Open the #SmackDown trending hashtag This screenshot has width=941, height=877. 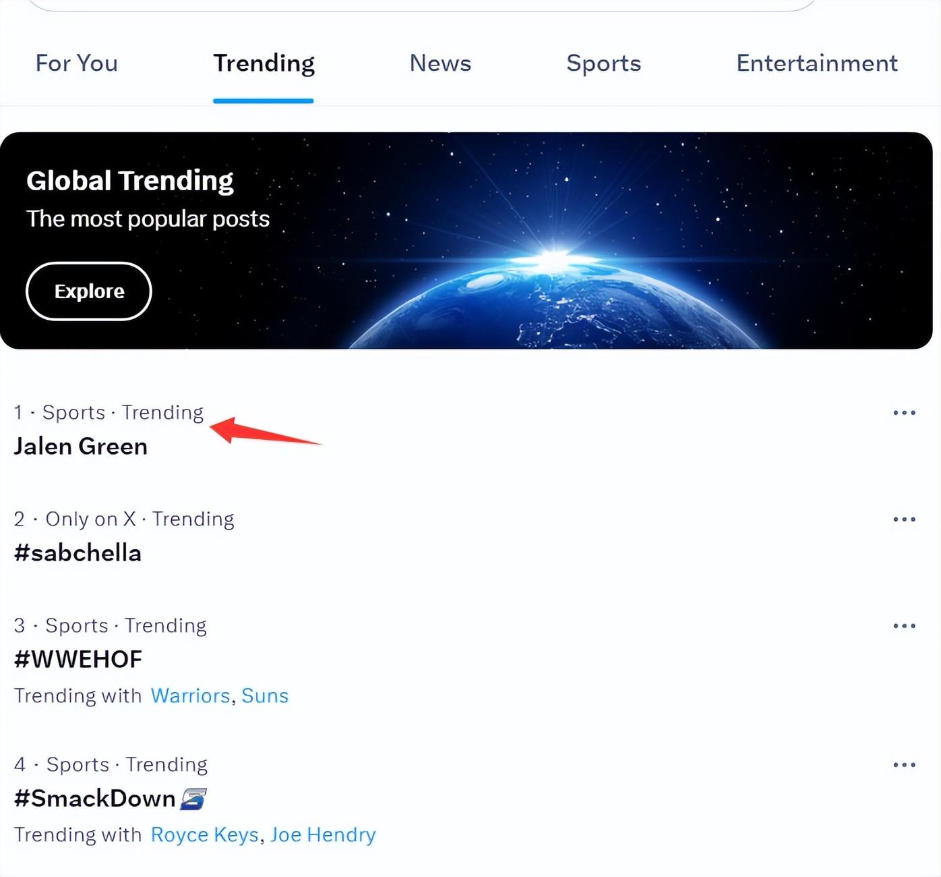(x=94, y=799)
